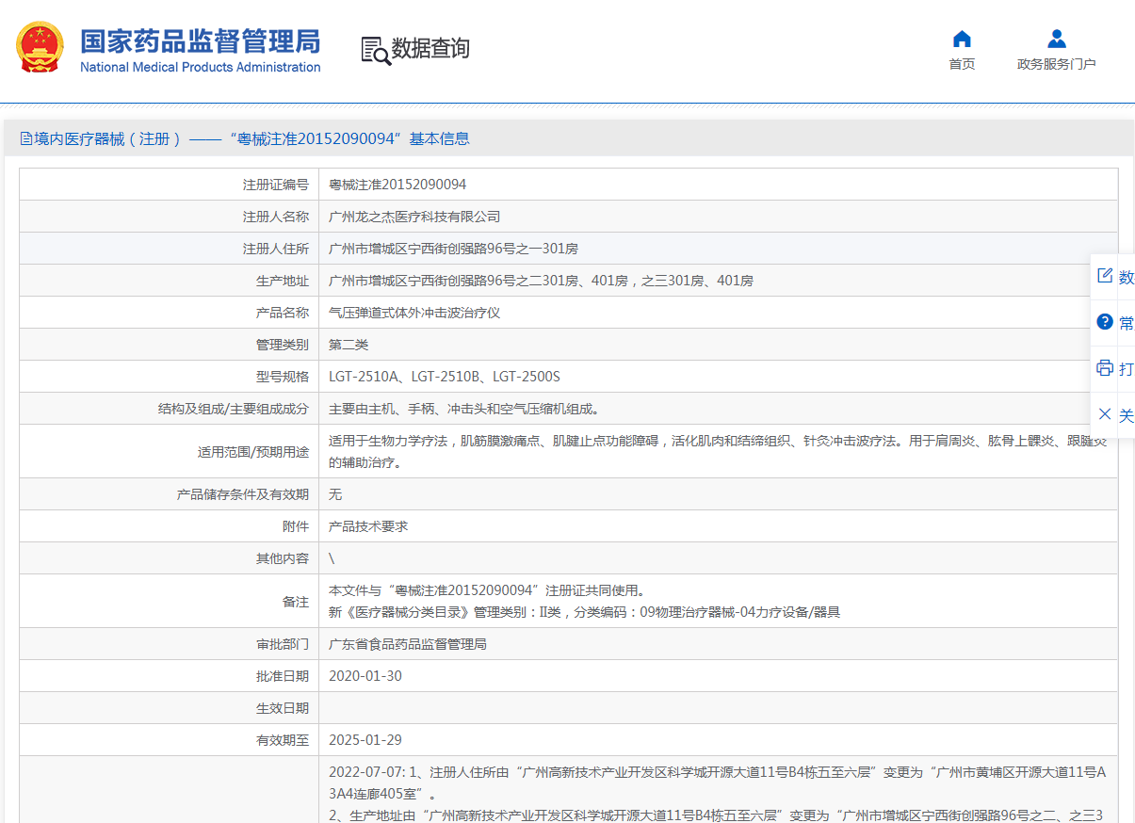Click the national emblem logo
Image resolution: width=1135 pixels, height=823 pixels.
[x=40, y=49]
